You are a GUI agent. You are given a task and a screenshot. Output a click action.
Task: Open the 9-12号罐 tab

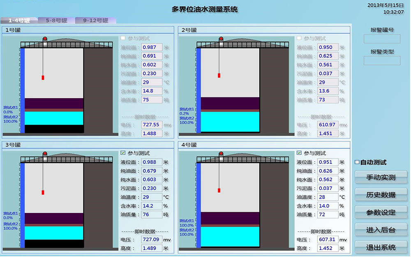95,20
